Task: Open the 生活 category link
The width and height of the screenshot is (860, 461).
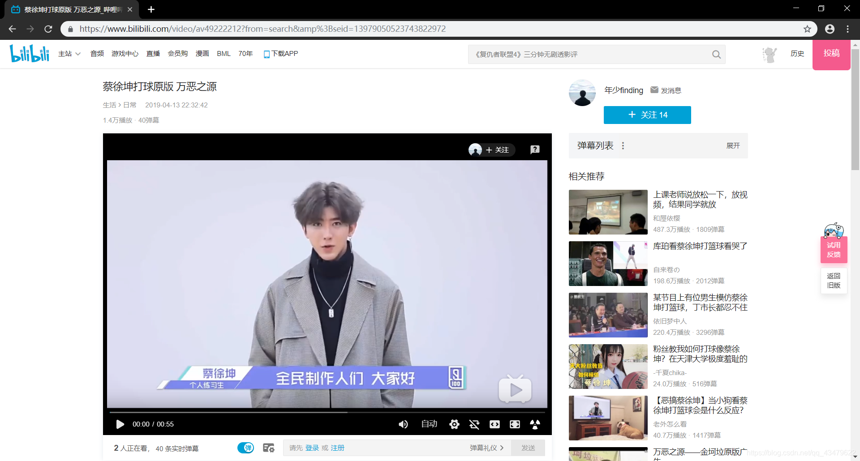Action: pos(109,105)
